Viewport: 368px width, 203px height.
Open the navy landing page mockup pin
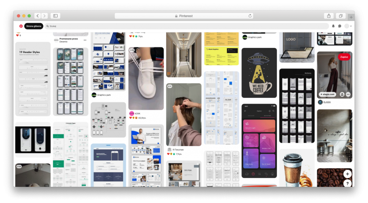[x=108, y=165]
